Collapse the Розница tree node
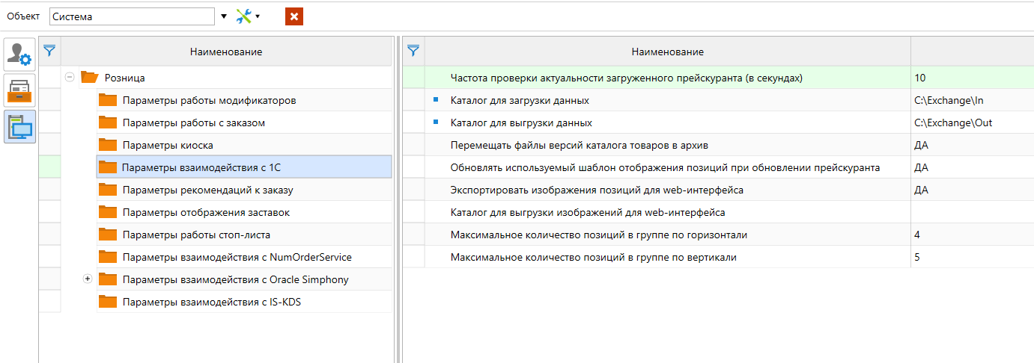Image resolution: width=1034 pixels, height=363 pixels. (70, 77)
